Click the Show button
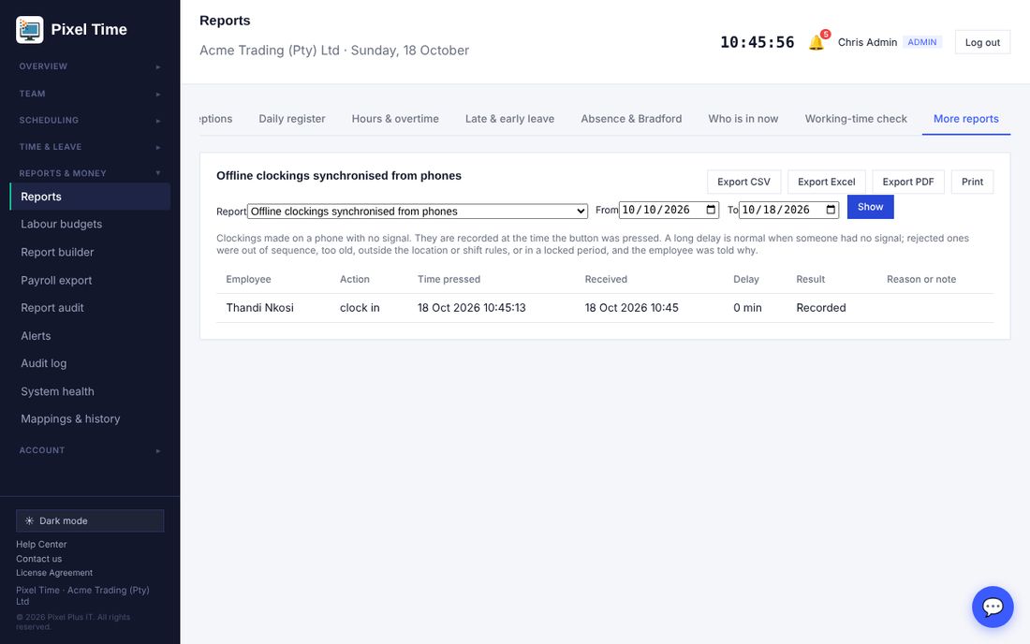This screenshot has width=1030, height=644. coord(871,207)
